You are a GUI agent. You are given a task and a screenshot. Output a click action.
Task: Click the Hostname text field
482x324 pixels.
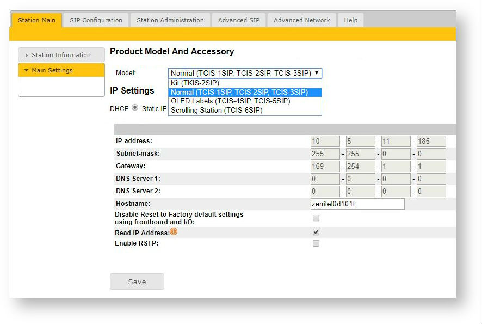pos(357,204)
